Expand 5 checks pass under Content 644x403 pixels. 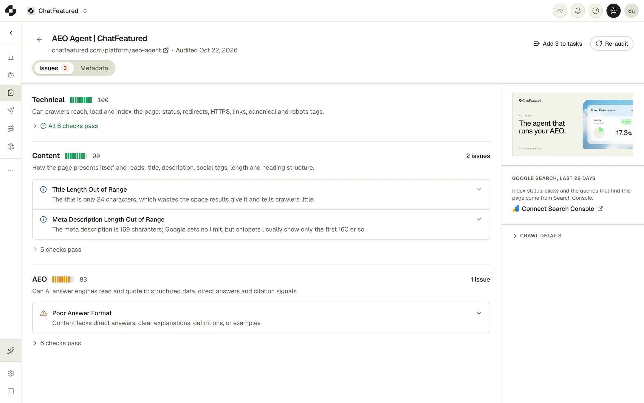click(x=57, y=250)
